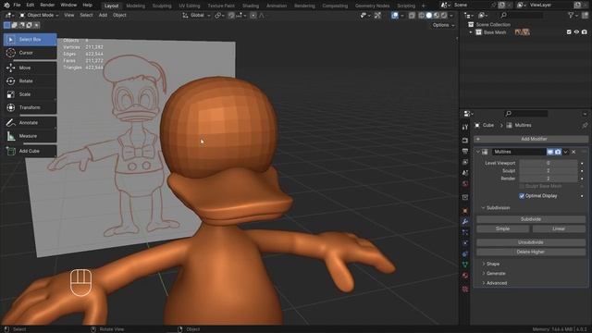The image size is (592, 333).
Task: Click the Blender logo menu icon
Action: pos(6,6)
